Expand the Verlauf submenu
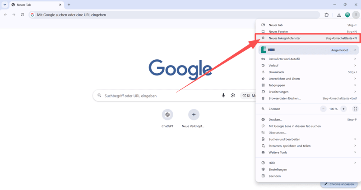Viewport: 361px width, 190px height. [x=309, y=66]
